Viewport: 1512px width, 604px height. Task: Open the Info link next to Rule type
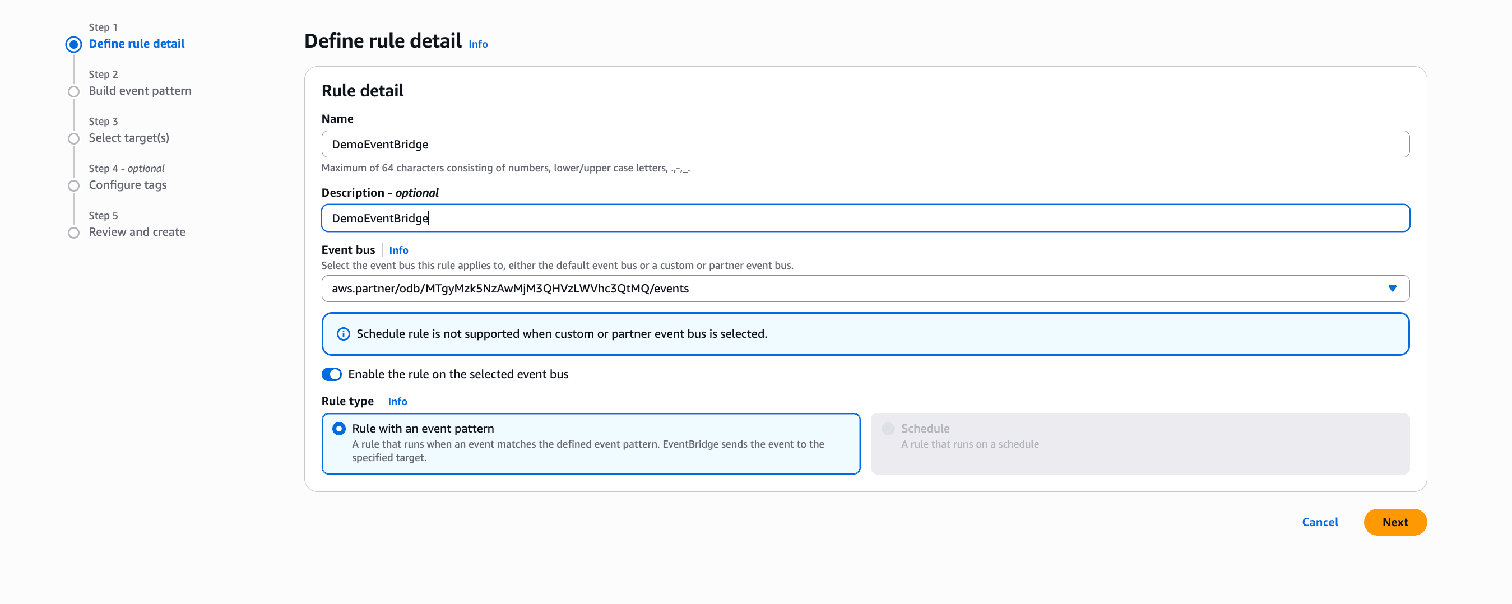point(397,401)
